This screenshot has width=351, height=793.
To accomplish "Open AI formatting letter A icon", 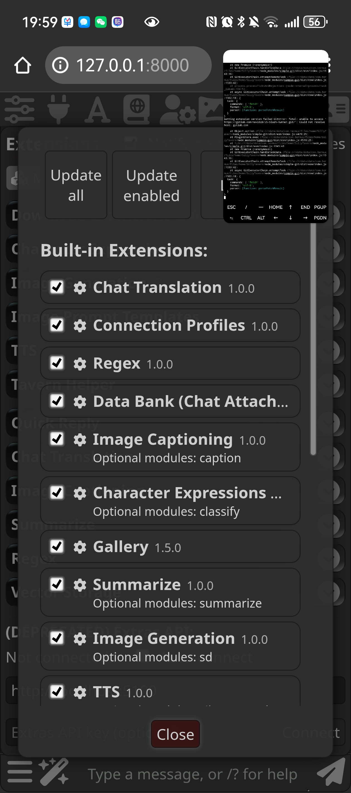I will point(97,109).
